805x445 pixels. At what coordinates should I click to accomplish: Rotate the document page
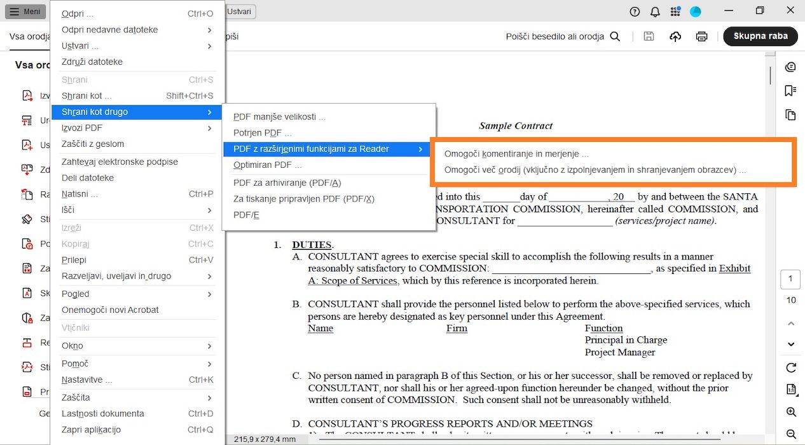pyautogui.click(x=790, y=367)
